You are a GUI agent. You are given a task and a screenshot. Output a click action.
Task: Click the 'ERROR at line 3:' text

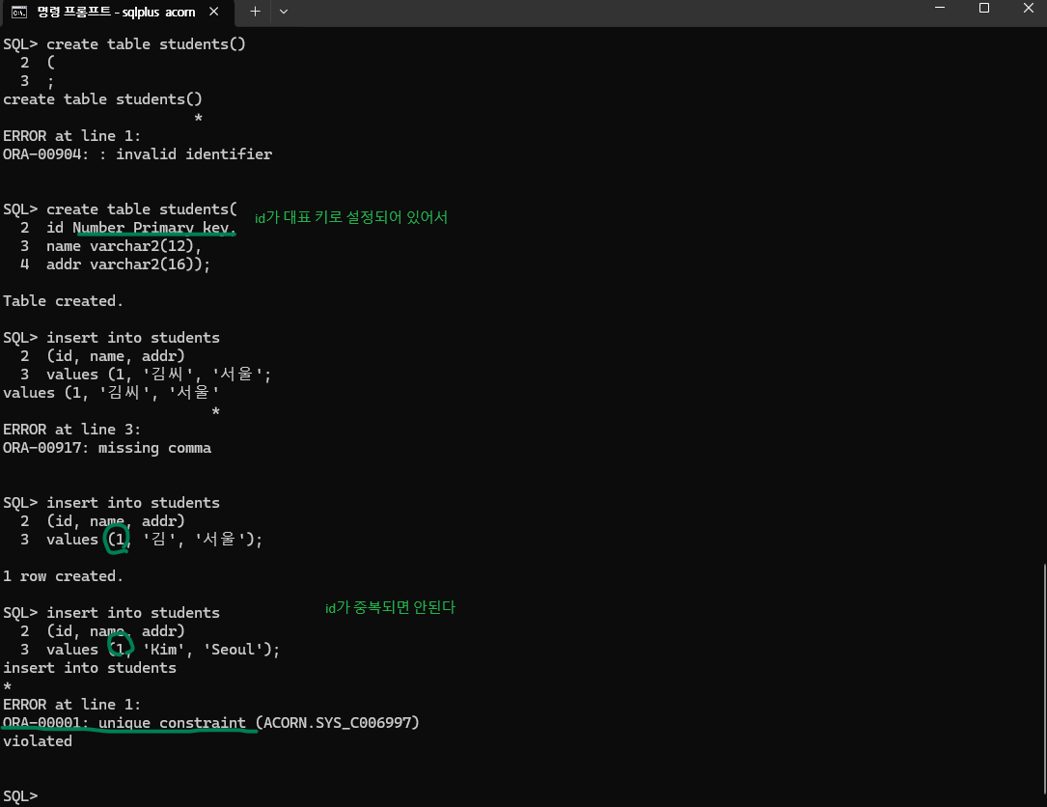(71, 430)
